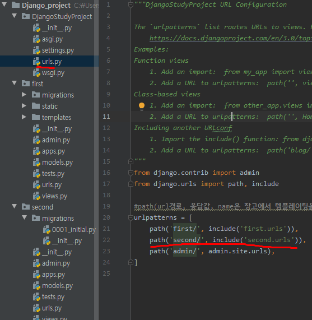Click the file icon of 0001_initial.py
The width and height of the screenshot is (312, 320).
(x=46, y=230)
